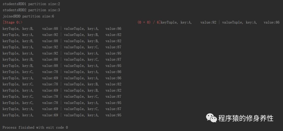Click line with key:C value:78 and key:B value:82
The width and height of the screenshot is (283, 131).
pos(62,84)
